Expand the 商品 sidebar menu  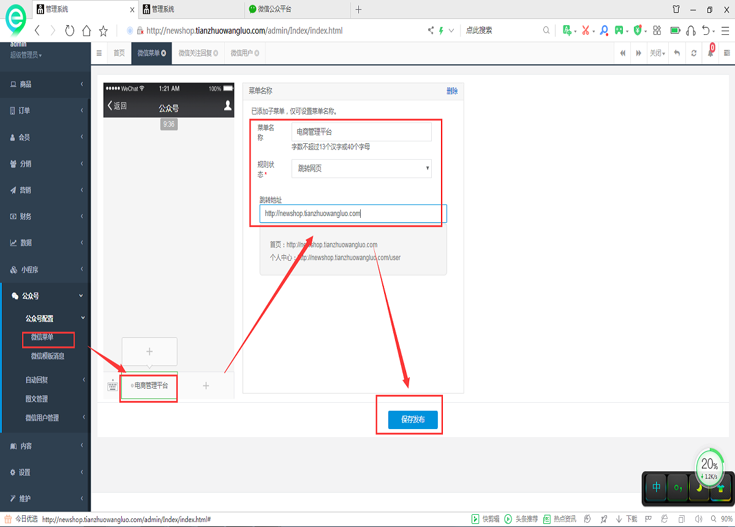pos(46,84)
